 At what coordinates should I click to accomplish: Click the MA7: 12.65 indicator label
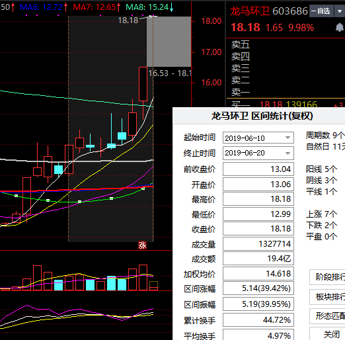(x=95, y=7)
